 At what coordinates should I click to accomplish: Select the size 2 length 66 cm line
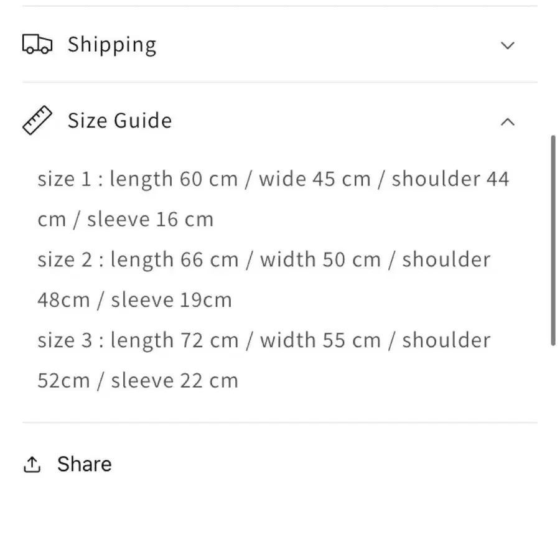[264, 259]
